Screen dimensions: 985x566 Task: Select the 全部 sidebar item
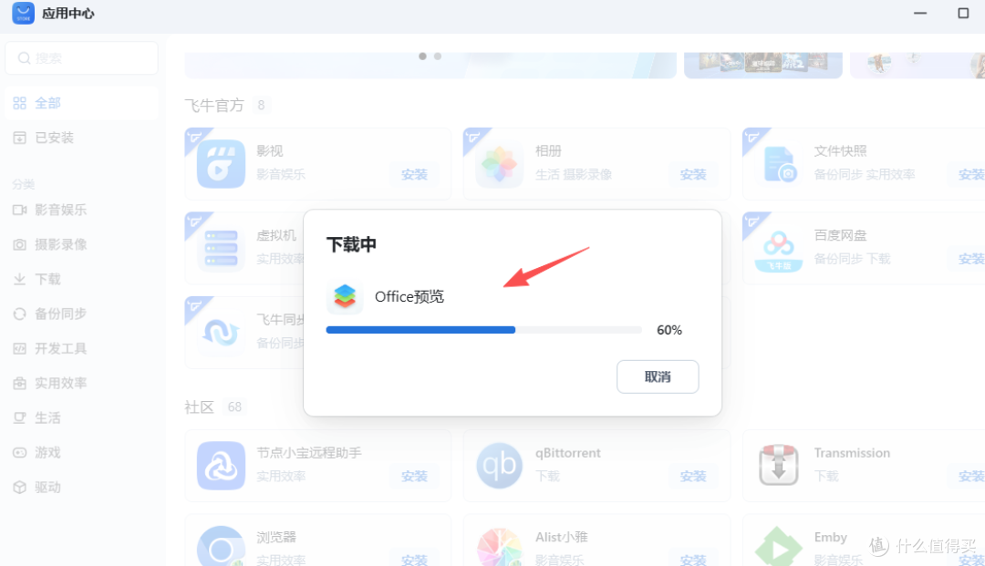click(x=82, y=103)
